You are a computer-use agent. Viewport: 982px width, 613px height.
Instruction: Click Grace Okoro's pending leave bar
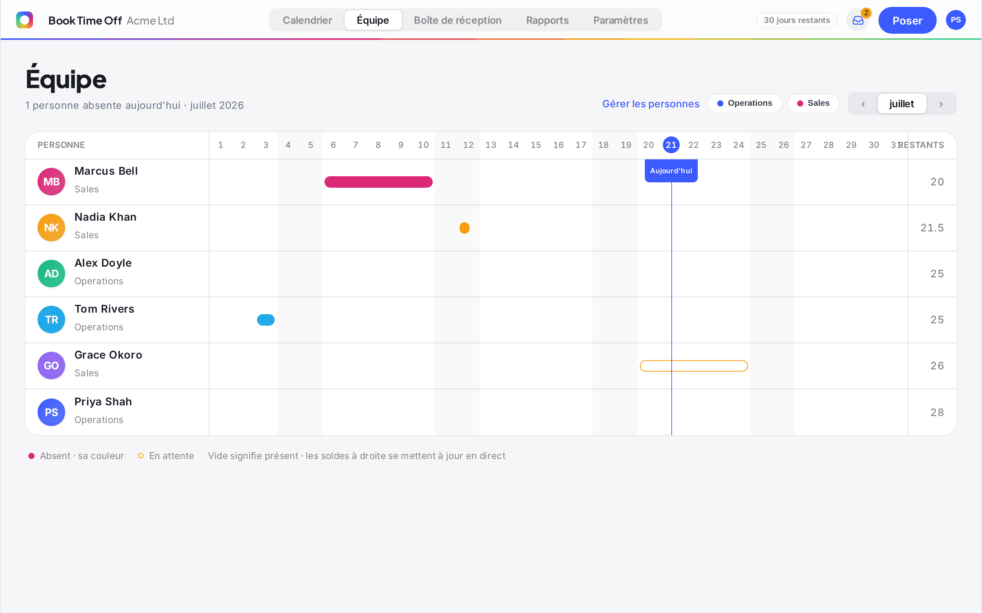(694, 366)
